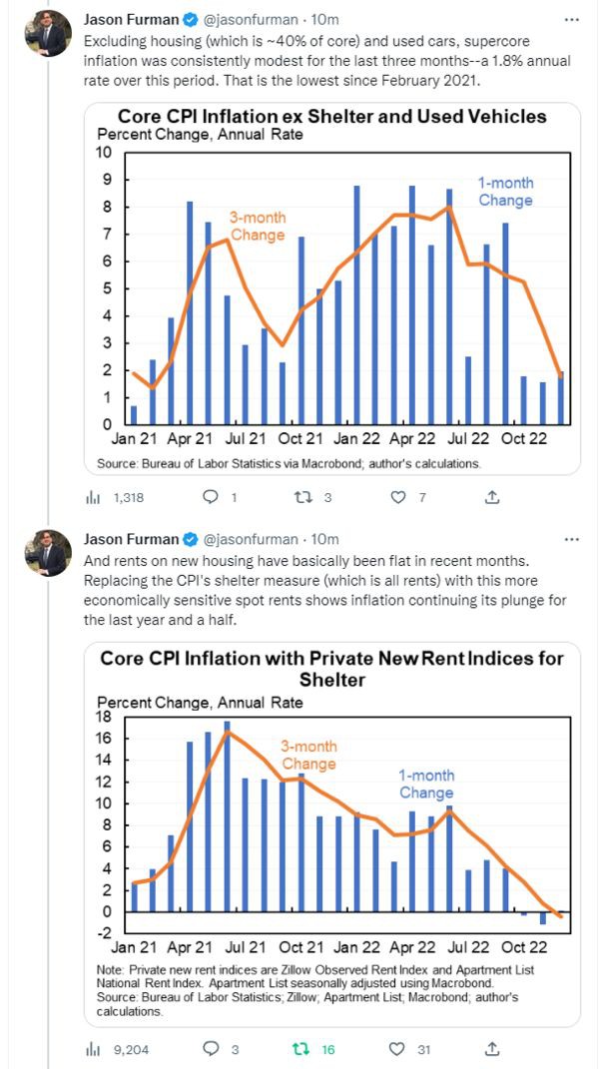Viewport: 599px width, 1069px height.
Task: Open the first tweet's 10m timestamp
Action: click(x=326, y=19)
